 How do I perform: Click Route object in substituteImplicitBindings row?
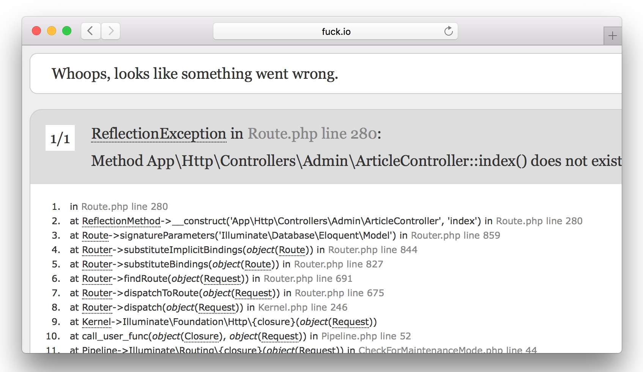(292, 250)
